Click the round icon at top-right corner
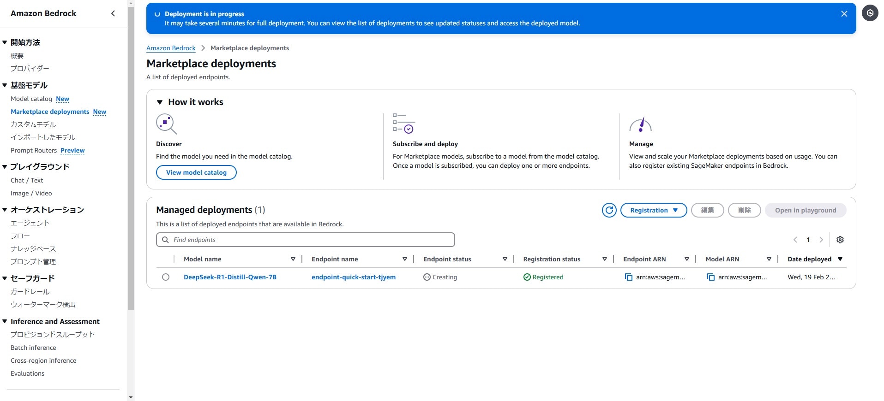The width and height of the screenshot is (884, 401). click(x=870, y=13)
